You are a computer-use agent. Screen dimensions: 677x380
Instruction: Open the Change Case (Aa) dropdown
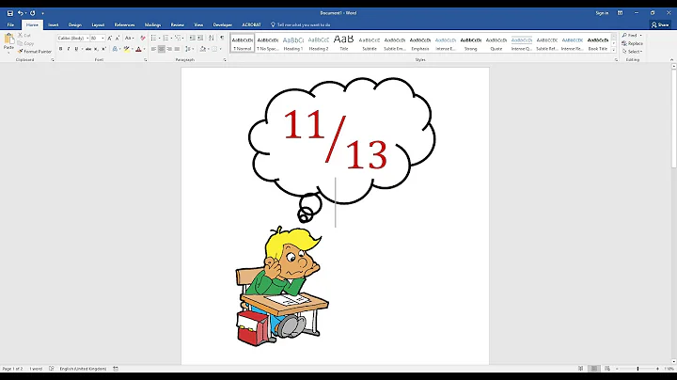[x=129, y=38]
